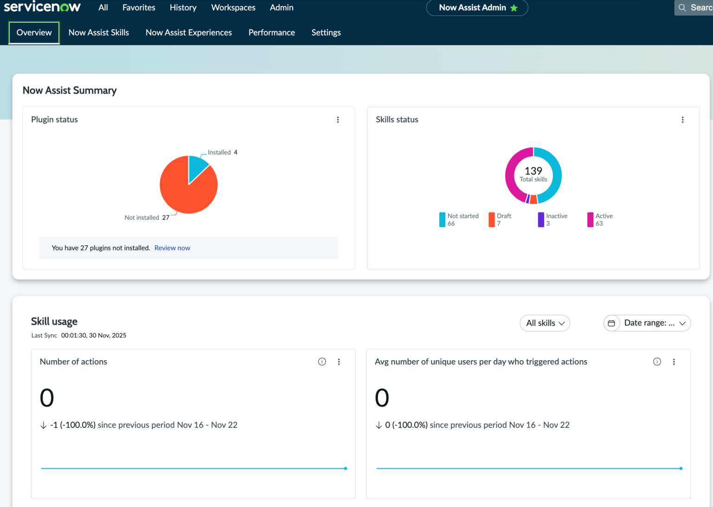Click the Number of actions trend endpoint
Image resolution: width=713 pixels, height=507 pixels.
pos(346,468)
